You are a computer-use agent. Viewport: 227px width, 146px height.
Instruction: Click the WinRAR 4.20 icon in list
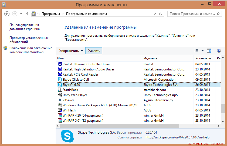[60, 116]
